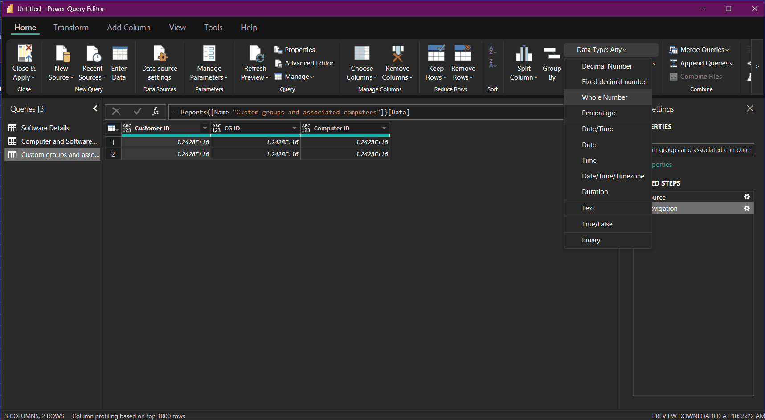Open the Help tab

249,28
